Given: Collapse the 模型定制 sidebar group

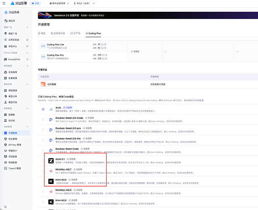Looking at the screenshot, I should tap(27, 84).
